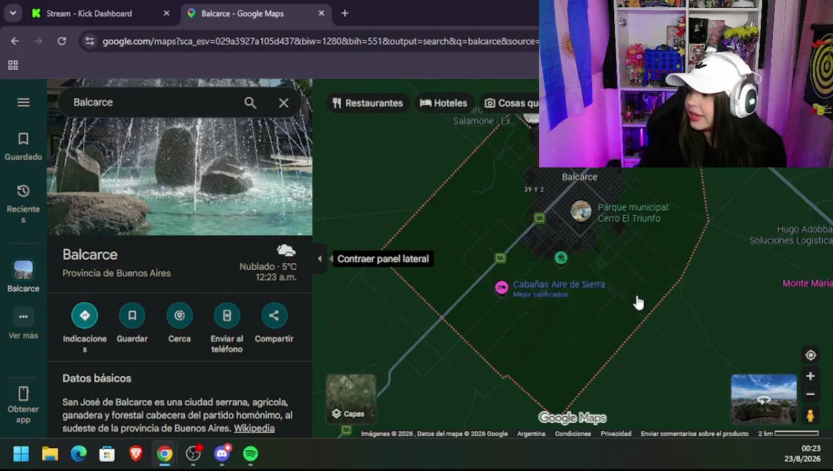Open Microsoft Edge from taskbar
Image resolution: width=833 pixels, height=471 pixels.
click(x=79, y=454)
